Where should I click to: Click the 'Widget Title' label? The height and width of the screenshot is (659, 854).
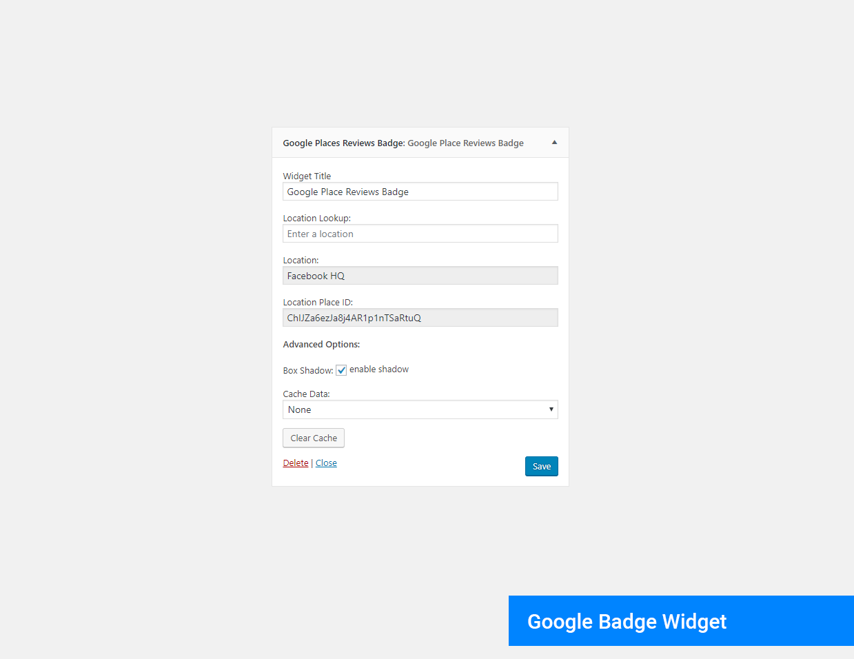[x=307, y=176]
